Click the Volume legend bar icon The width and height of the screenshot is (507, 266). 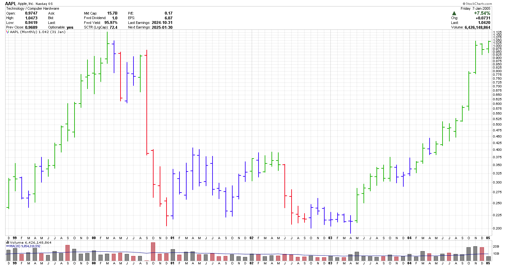7,242
